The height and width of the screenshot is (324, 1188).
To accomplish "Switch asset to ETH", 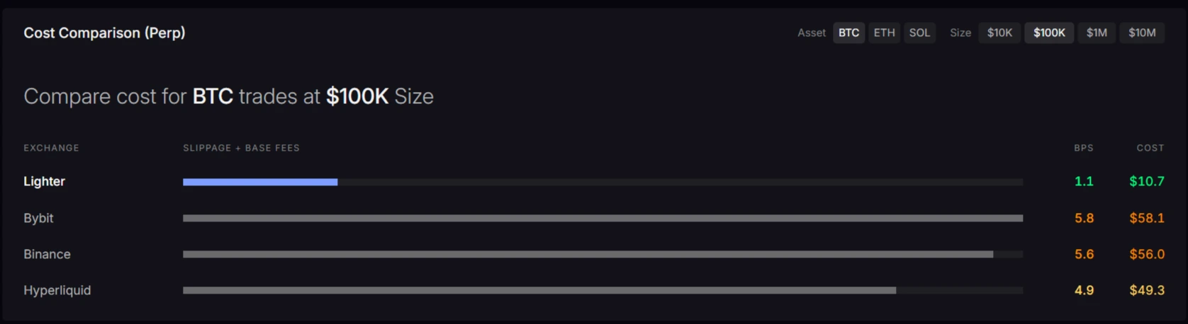I will click(884, 33).
